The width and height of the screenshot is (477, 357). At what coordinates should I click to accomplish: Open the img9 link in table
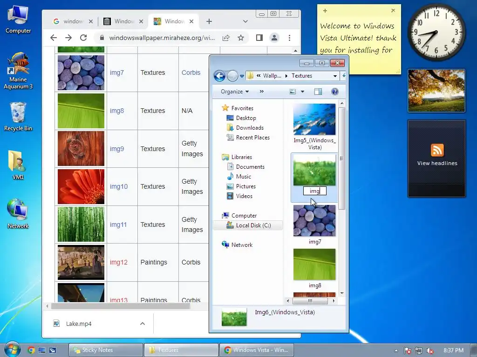(117, 149)
